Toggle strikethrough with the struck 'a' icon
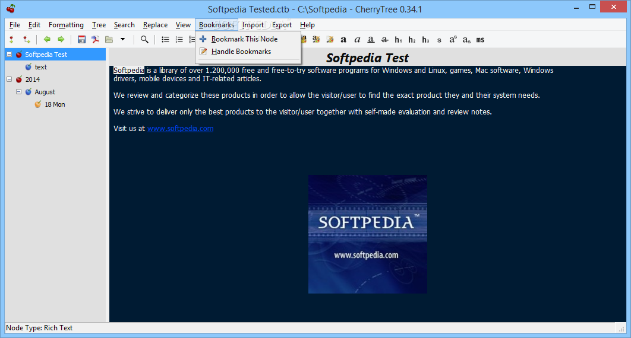 [384, 40]
